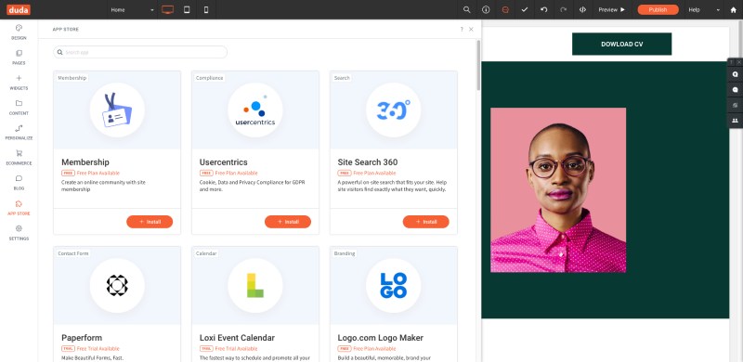Click Free Plan Available under Membership
The height and width of the screenshot is (362, 743).
pos(98,173)
